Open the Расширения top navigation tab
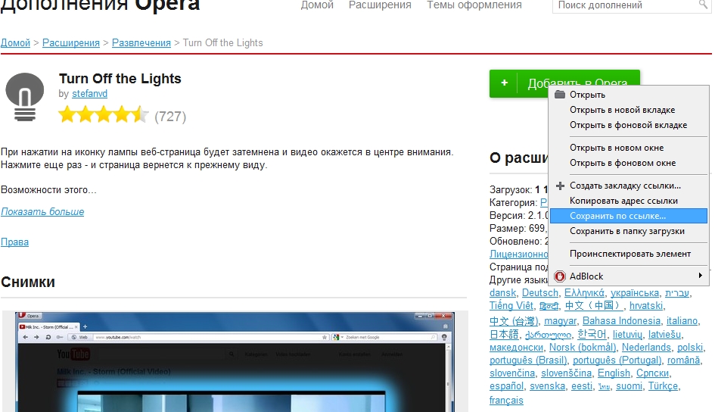The width and height of the screenshot is (715, 412). pos(380,5)
